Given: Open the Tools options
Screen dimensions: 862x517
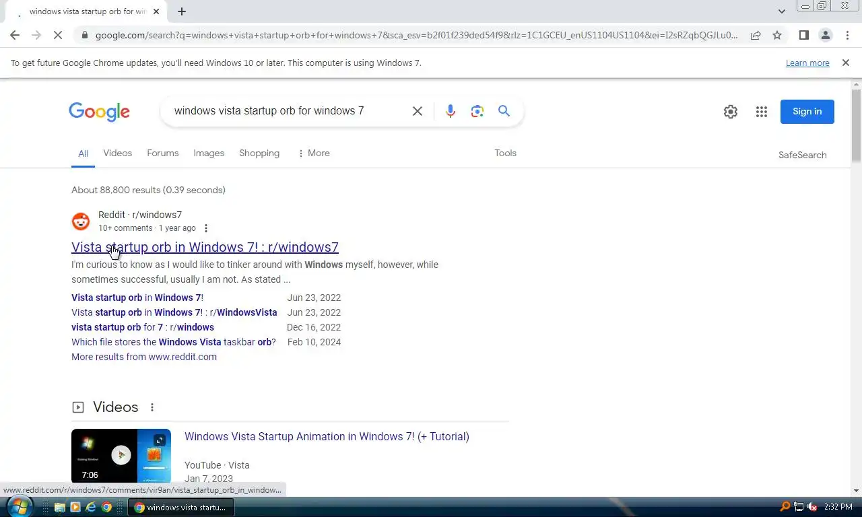Looking at the screenshot, I should (x=505, y=153).
